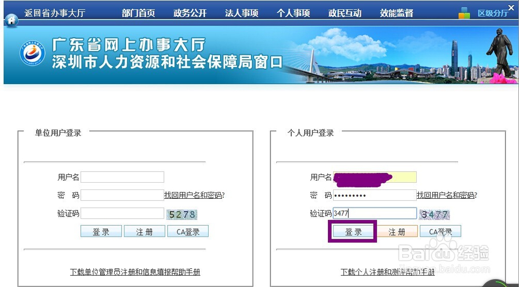519x287 pixels.
Task: Open 找回用户名和密码 link for 单位用户
Action: [x=194, y=195]
